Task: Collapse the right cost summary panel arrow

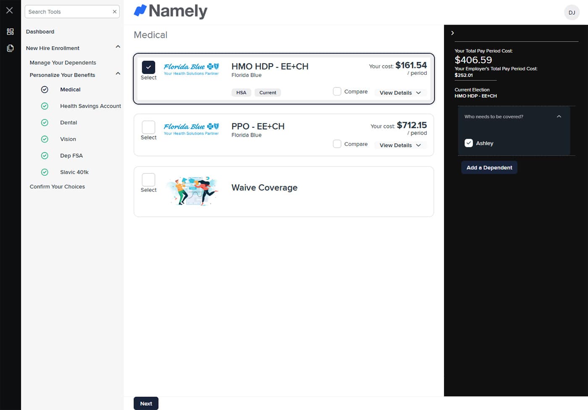Action: coord(452,33)
